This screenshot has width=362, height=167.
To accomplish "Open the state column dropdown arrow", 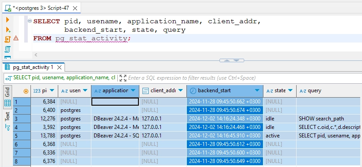I will pos(290,90).
